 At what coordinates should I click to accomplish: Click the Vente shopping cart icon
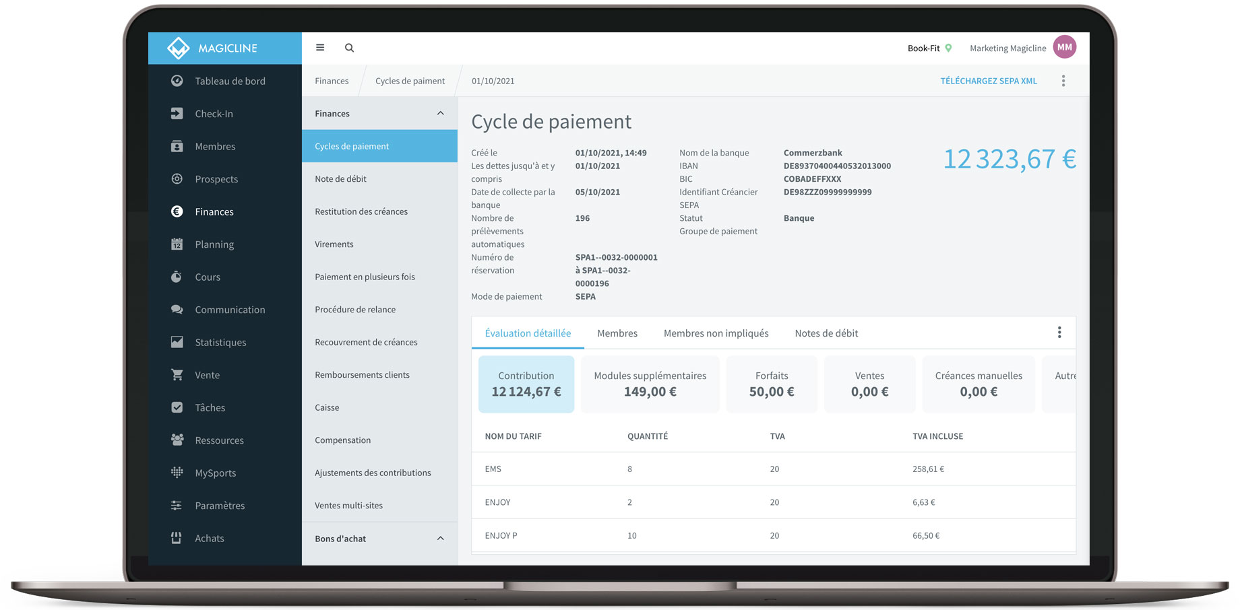tap(177, 375)
